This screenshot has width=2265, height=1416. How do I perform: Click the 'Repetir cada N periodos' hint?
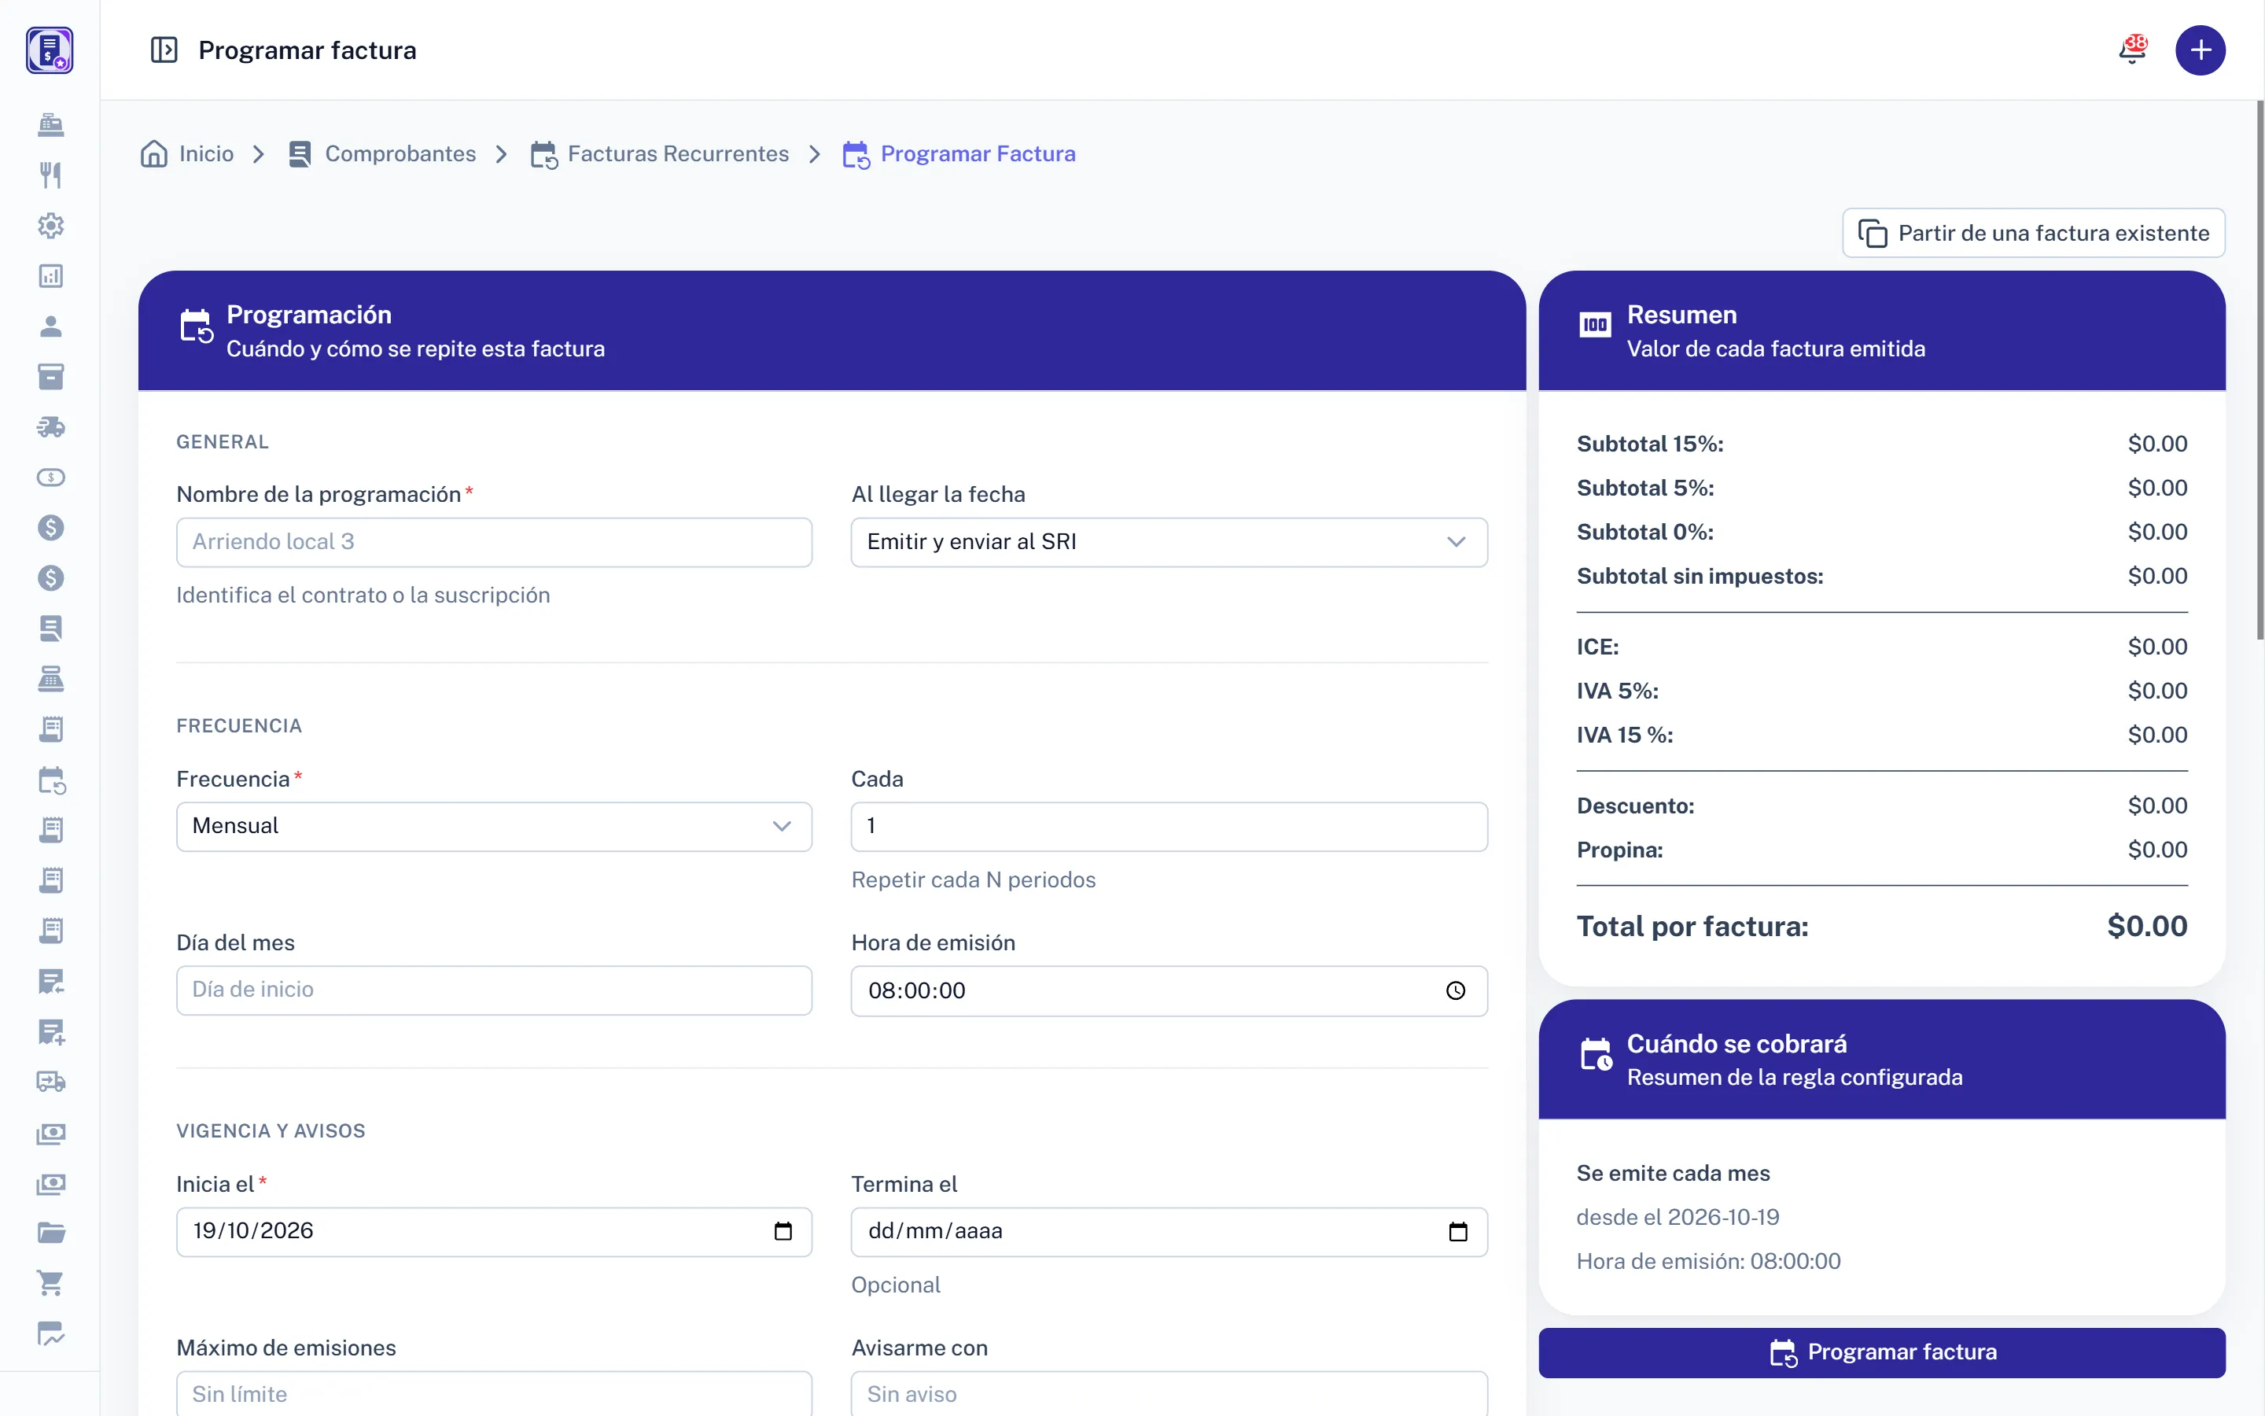click(x=972, y=880)
